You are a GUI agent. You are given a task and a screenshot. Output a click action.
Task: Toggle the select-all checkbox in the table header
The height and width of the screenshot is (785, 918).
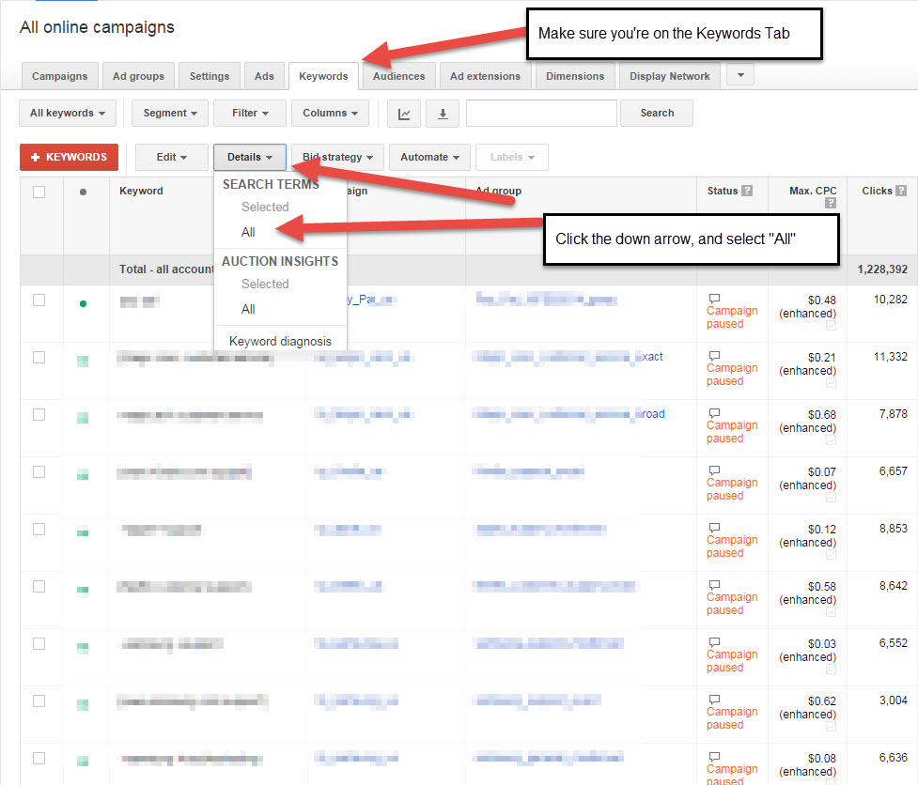(x=39, y=190)
